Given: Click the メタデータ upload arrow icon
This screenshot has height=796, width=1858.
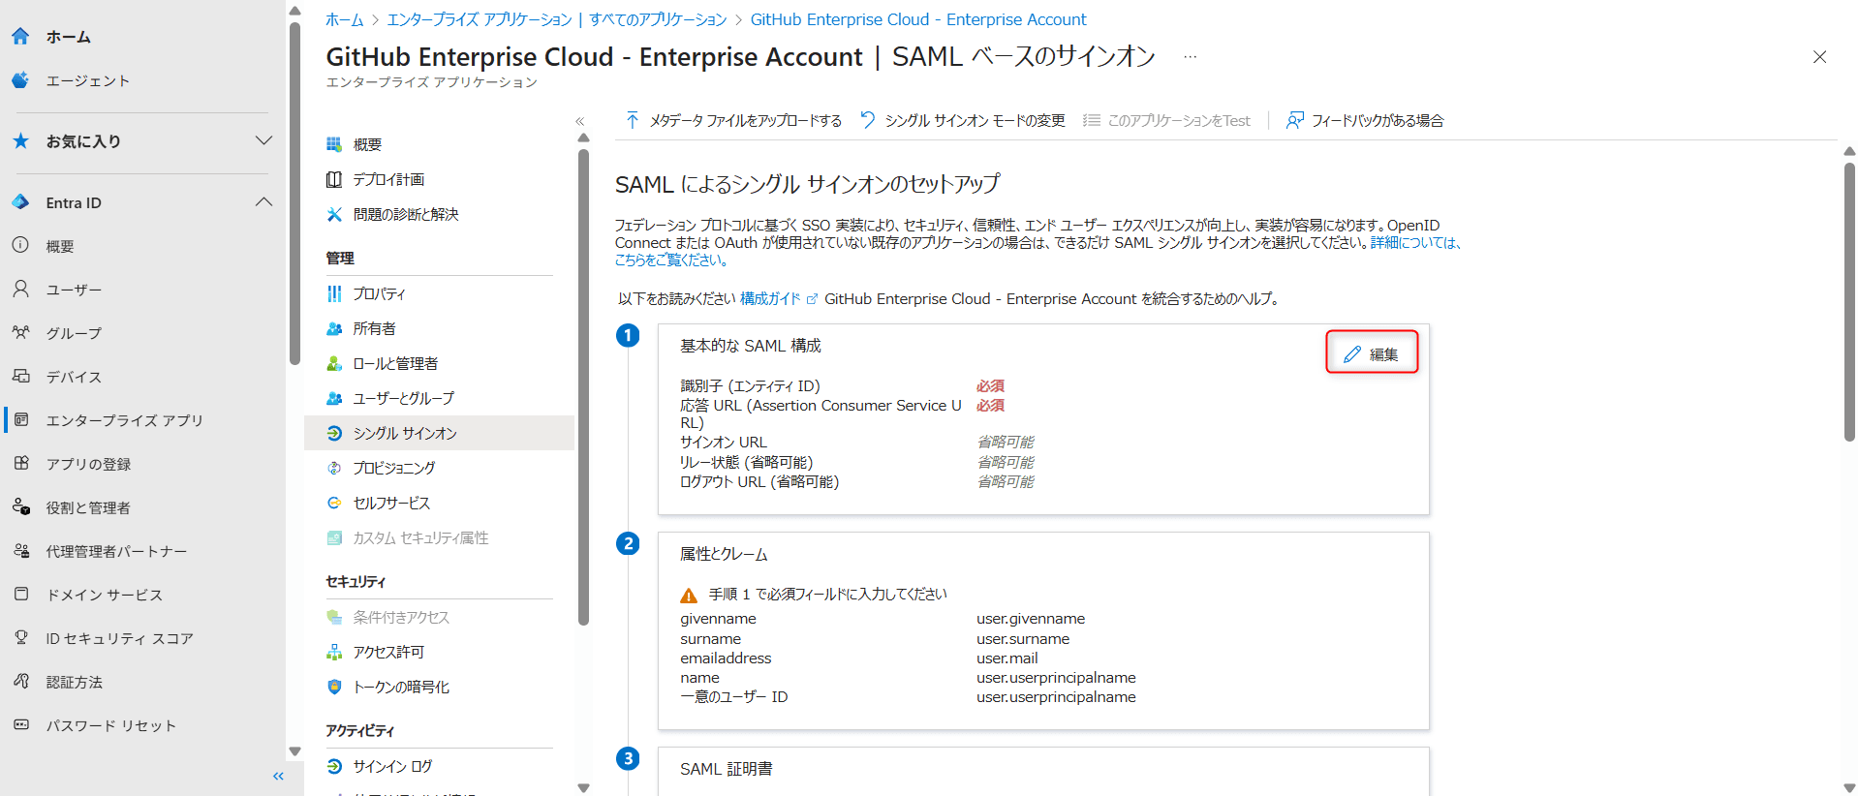Looking at the screenshot, I should click(633, 120).
